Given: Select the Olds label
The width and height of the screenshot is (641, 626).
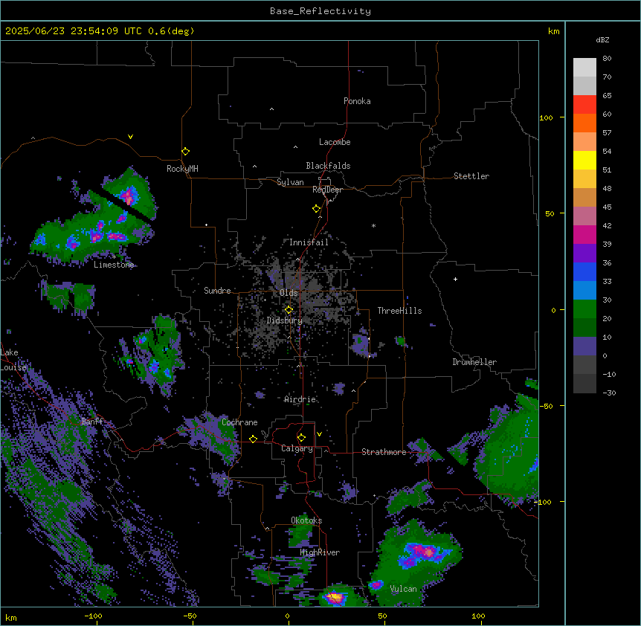Looking at the screenshot, I should tap(289, 293).
